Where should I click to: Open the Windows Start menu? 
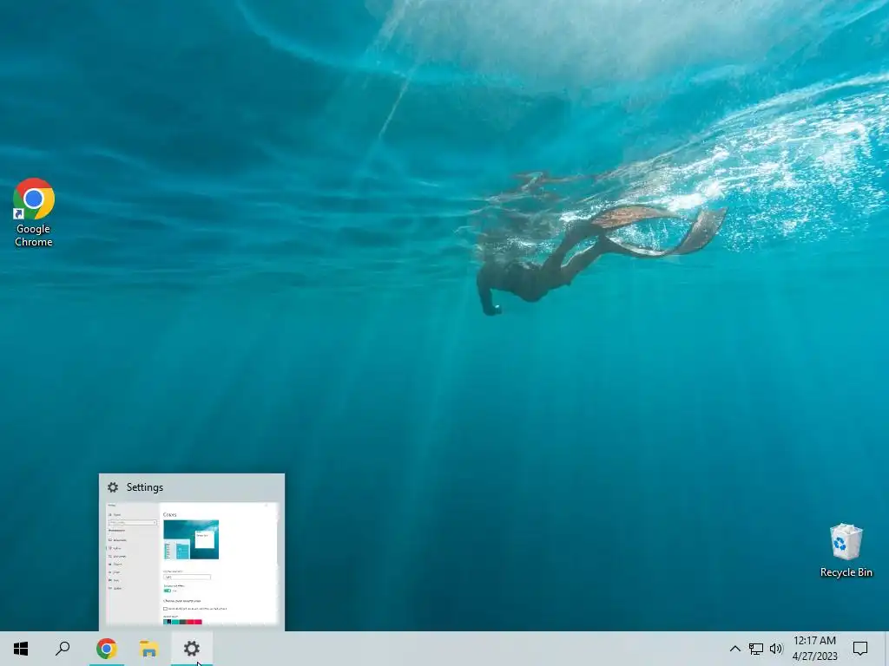pos(21,649)
